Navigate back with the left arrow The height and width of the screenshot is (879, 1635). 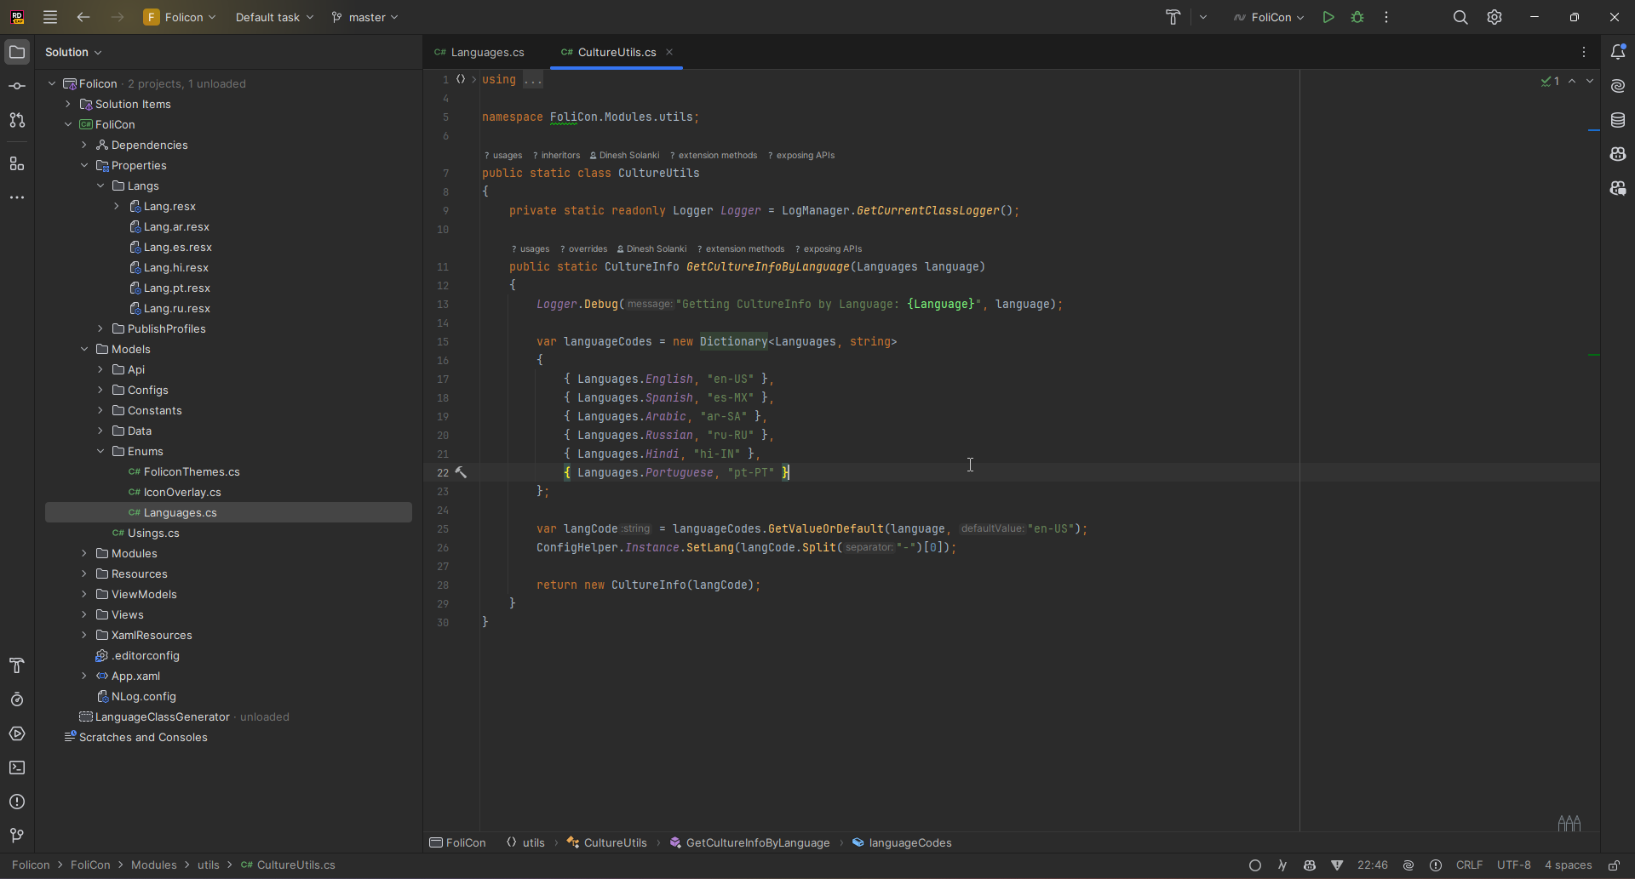pyautogui.click(x=83, y=17)
